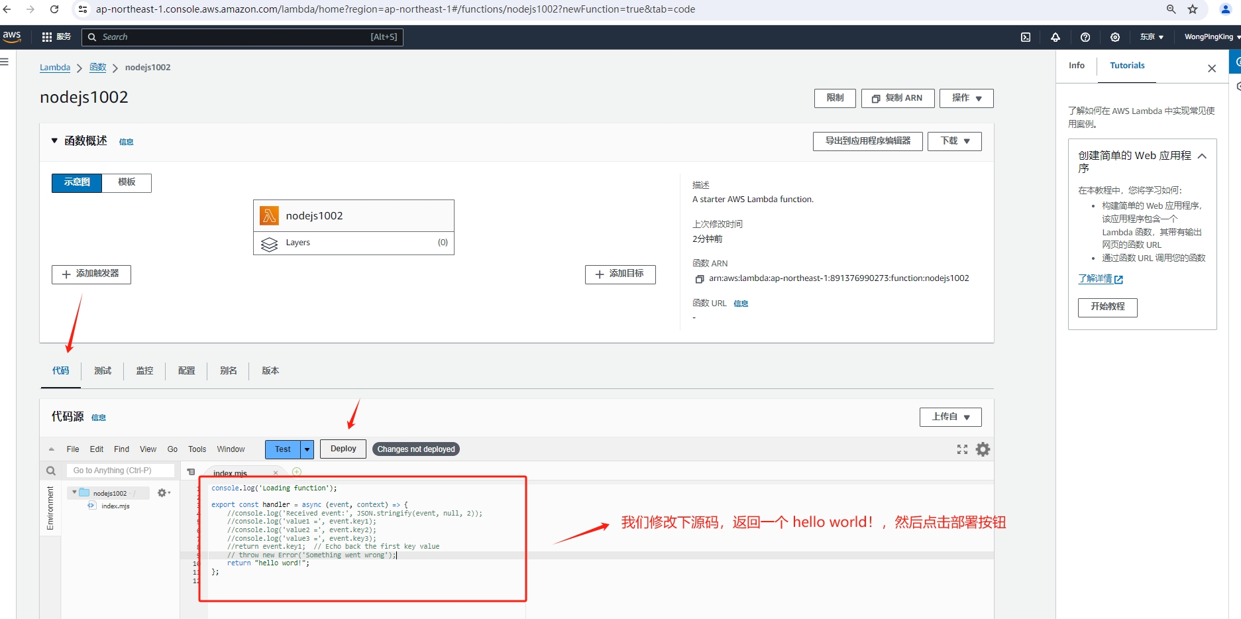The height and width of the screenshot is (619, 1241).
Task: Click the 限制 throttle button
Action: coord(835,98)
